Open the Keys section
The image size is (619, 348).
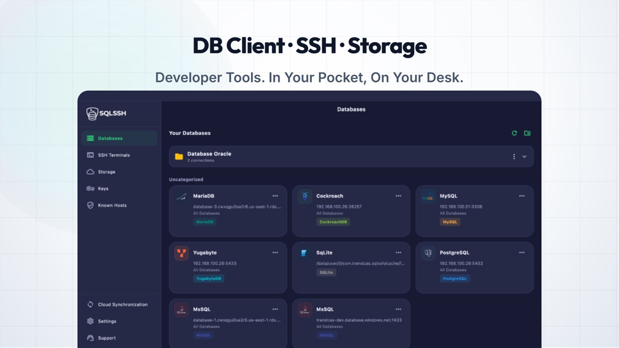click(119, 189)
